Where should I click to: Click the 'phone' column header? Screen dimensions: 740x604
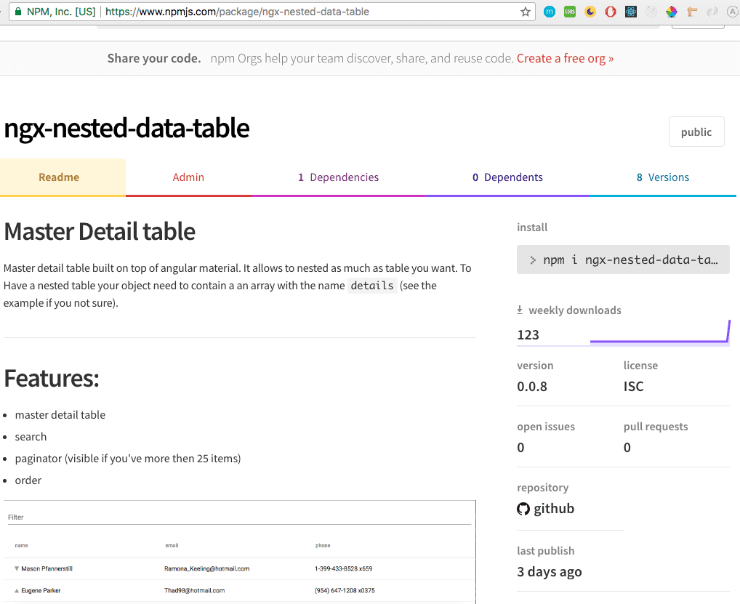tap(323, 545)
